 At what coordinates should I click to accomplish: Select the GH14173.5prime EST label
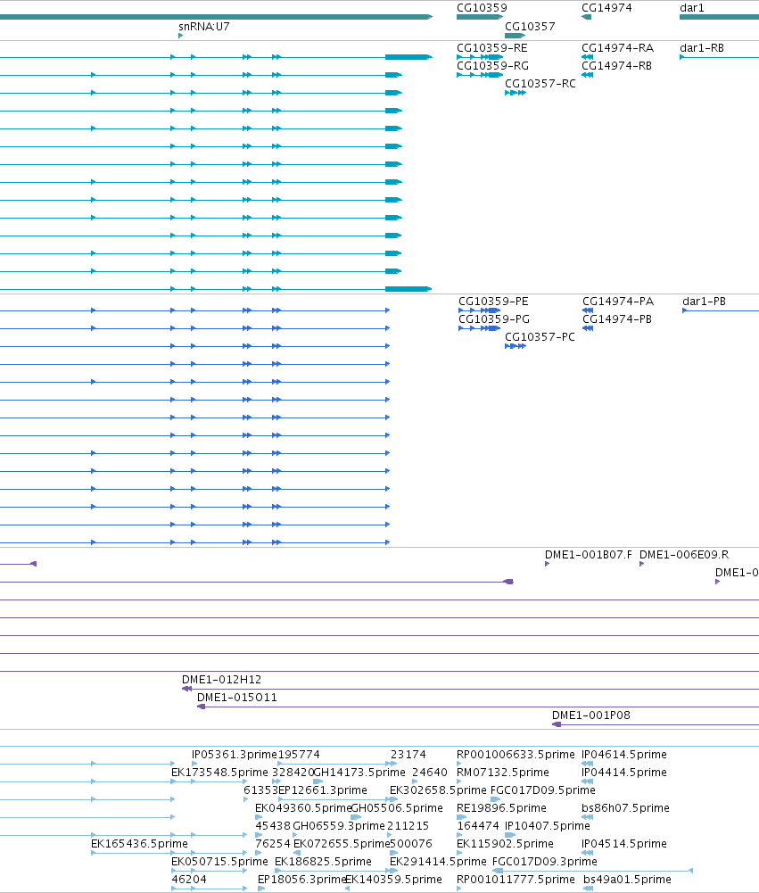pyautogui.click(x=359, y=773)
